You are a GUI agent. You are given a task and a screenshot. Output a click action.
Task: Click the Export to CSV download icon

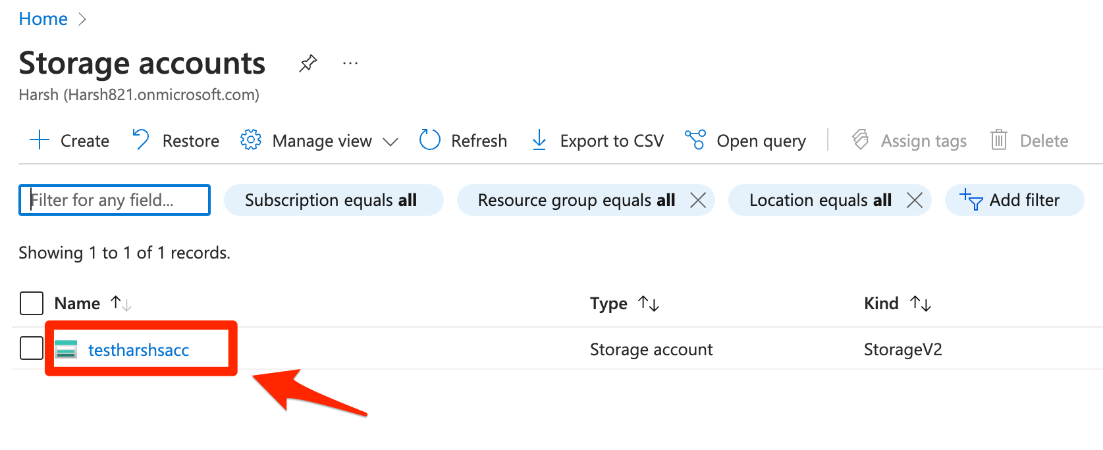539,140
